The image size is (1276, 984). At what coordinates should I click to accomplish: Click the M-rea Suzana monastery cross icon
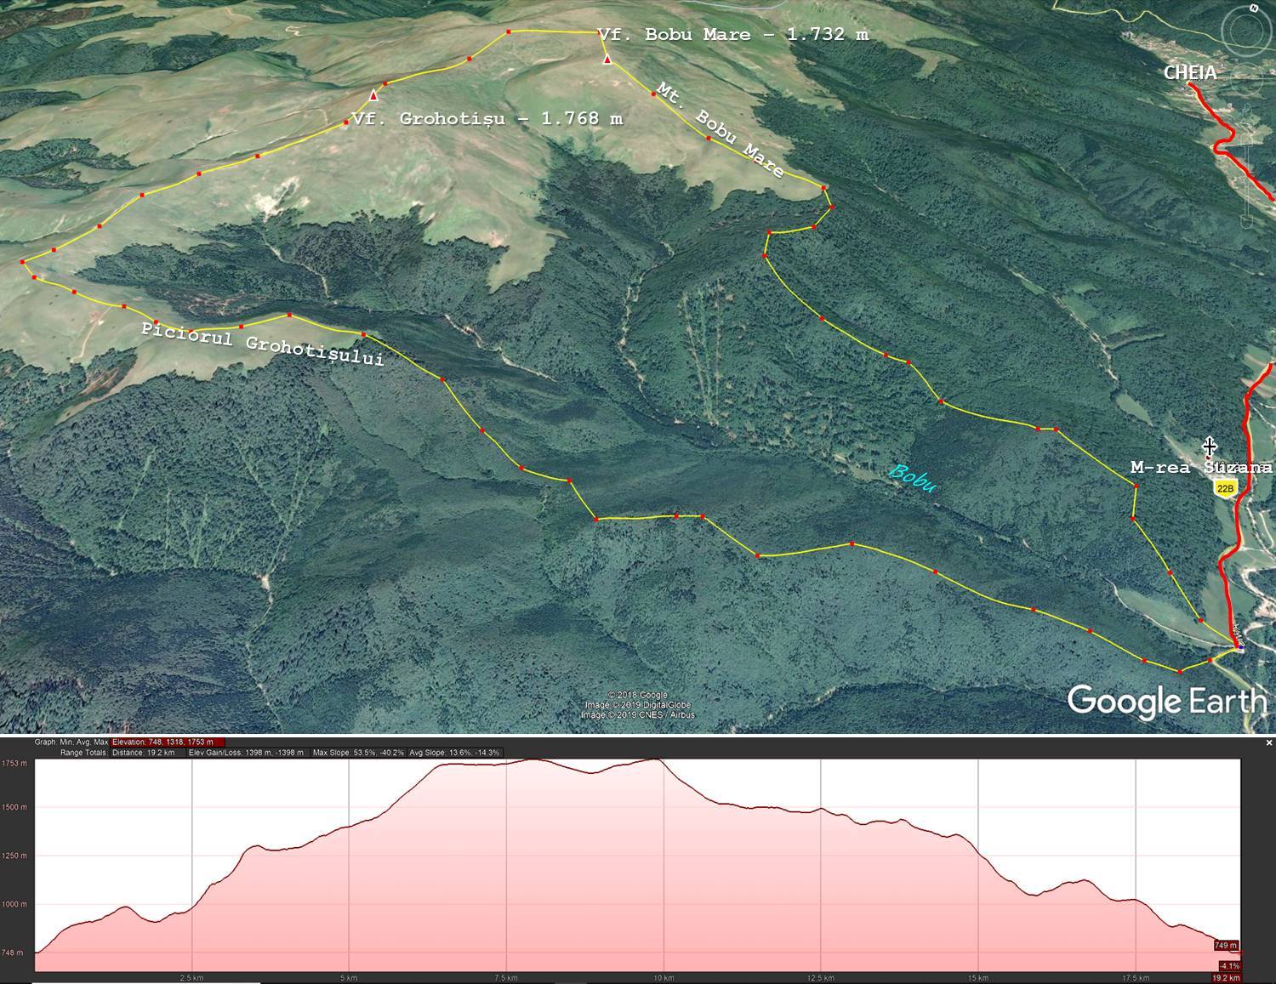(x=1209, y=446)
